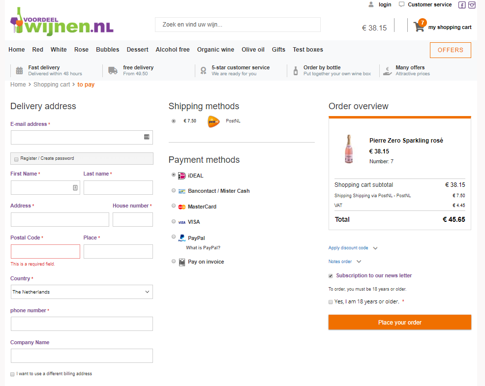The height and width of the screenshot is (386, 485).
Task: Click the Order by bottle icon
Action: [296, 70]
